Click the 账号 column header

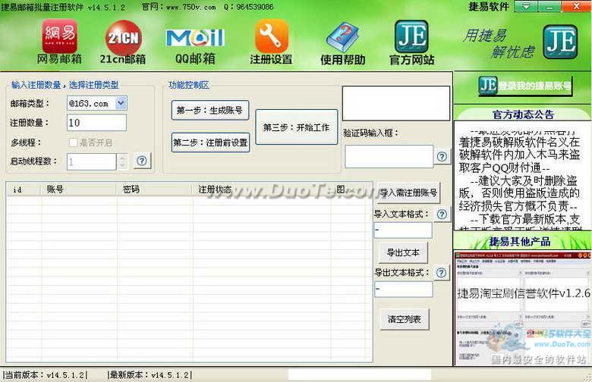pos(78,189)
